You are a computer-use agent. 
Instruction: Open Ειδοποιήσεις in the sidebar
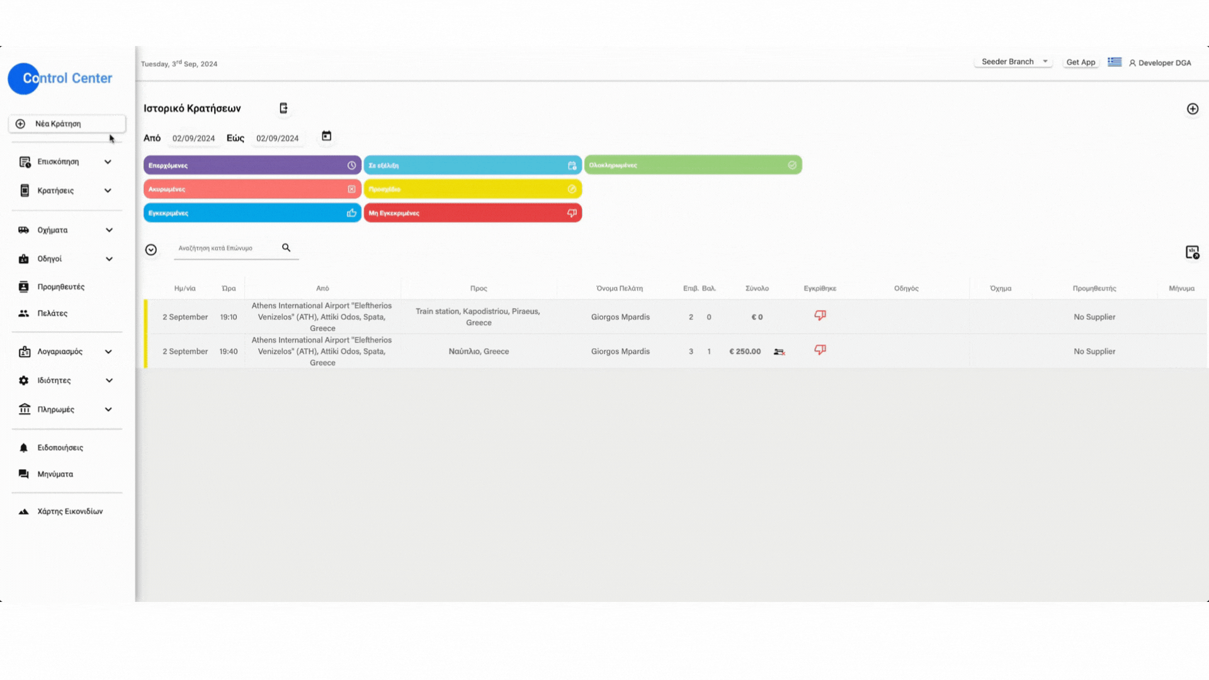coord(60,448)
